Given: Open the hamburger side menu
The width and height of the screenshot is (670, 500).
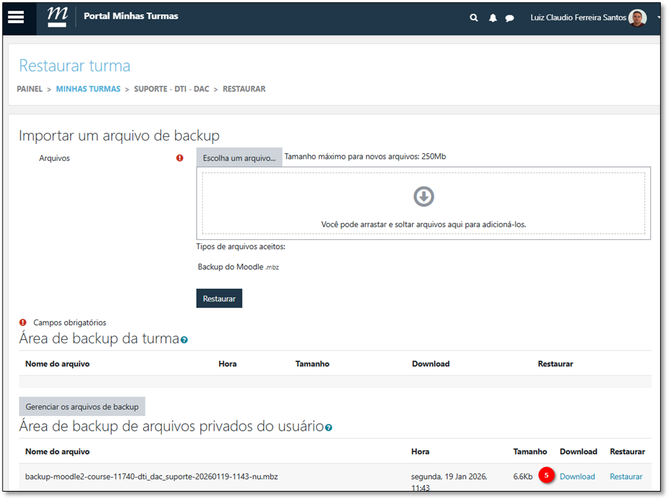Looking at the screenshot, I should coord(16,18).
